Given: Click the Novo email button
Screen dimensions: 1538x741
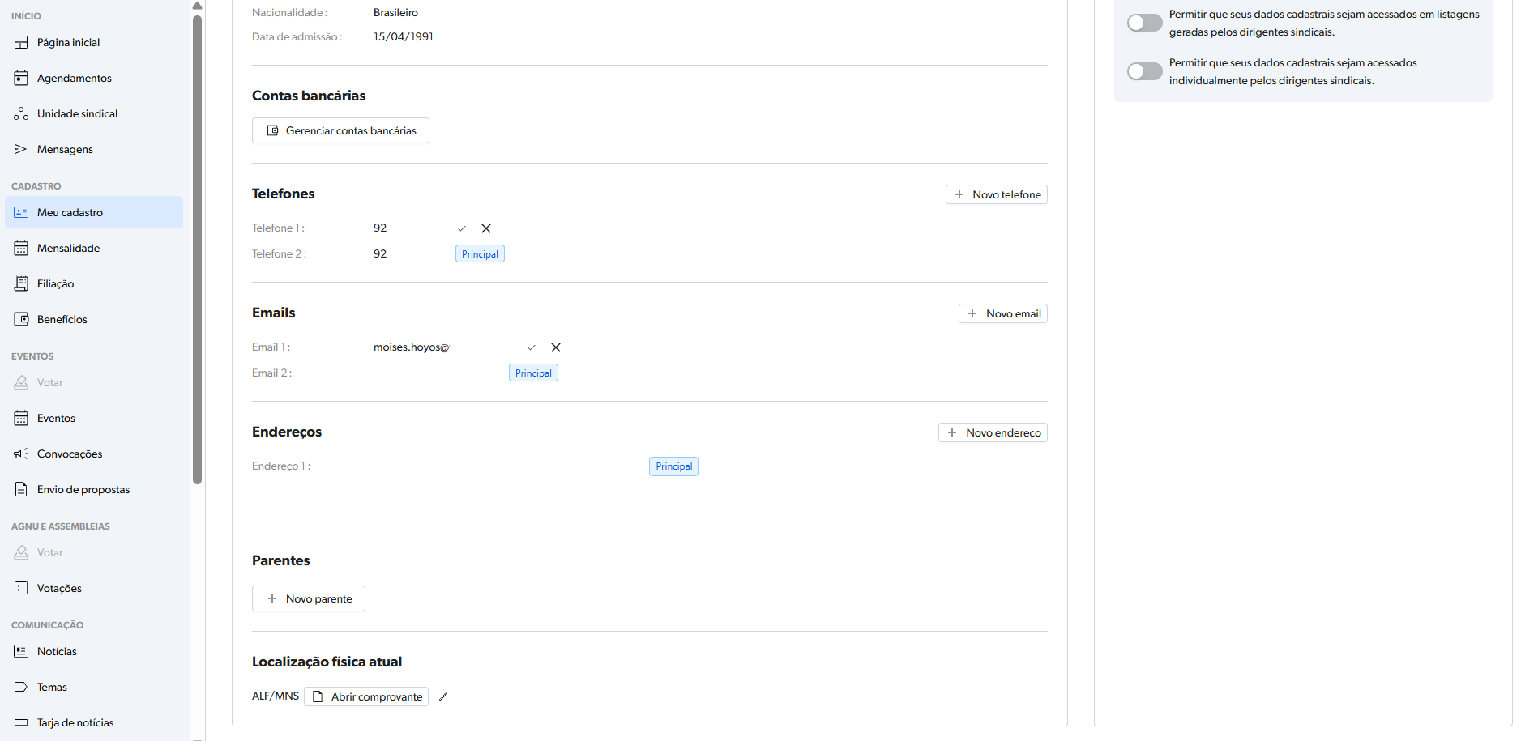Looking at the screenshot, I should click(1002, 313).
